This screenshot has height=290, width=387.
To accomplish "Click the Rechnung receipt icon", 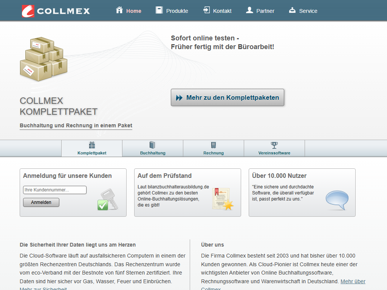I will click(214, 145).
